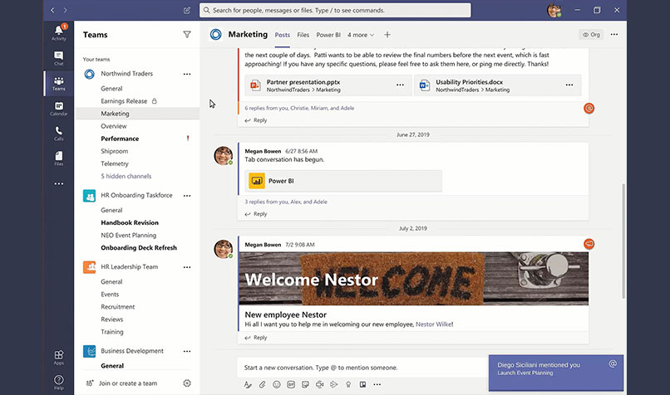670x395 pixels.
Task: Open the Apps store icon
Action: (58, 357)
